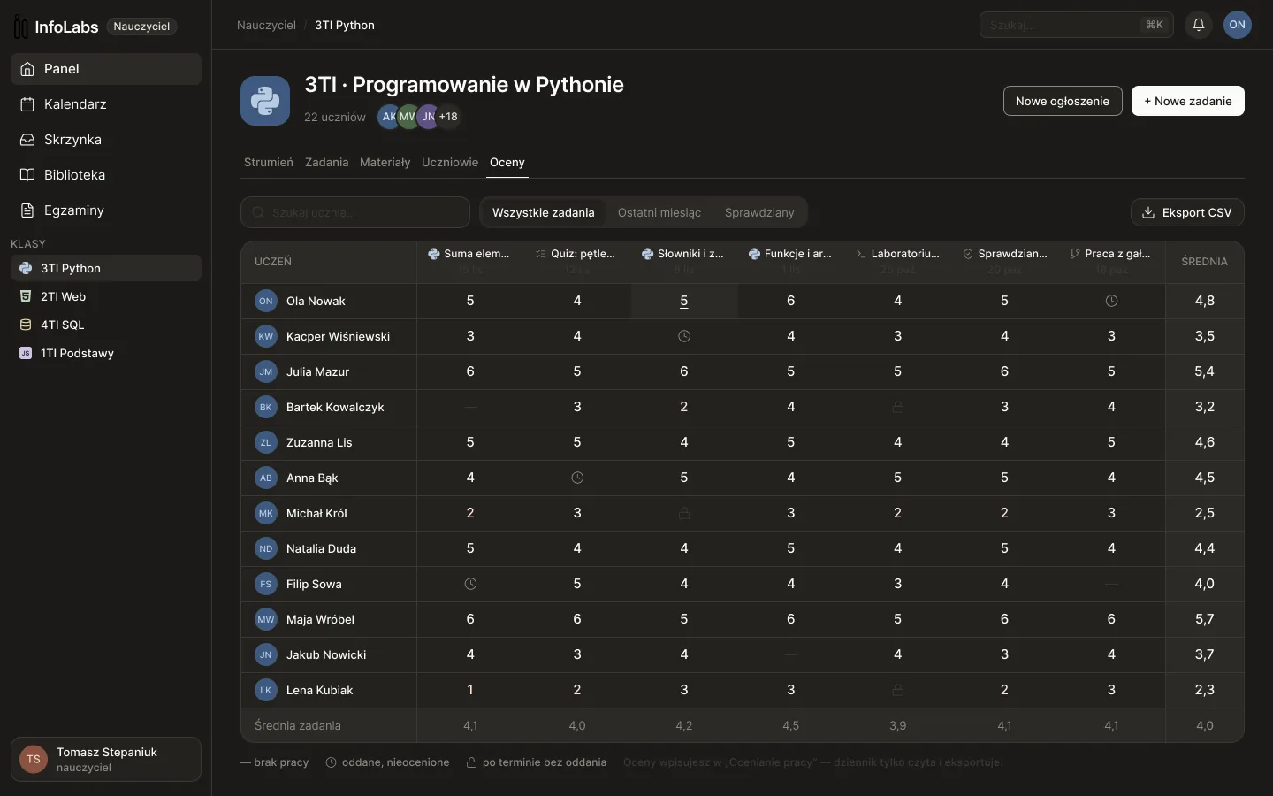This screenshot has height=796, width=1273.
Task: Click the lock icon in Lena Kubiak's row
Action: pos(898,690)
